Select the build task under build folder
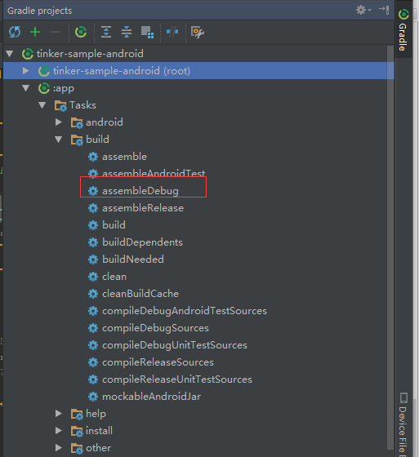This screenshot has width=419, height=457. click(x=114, y=225)
